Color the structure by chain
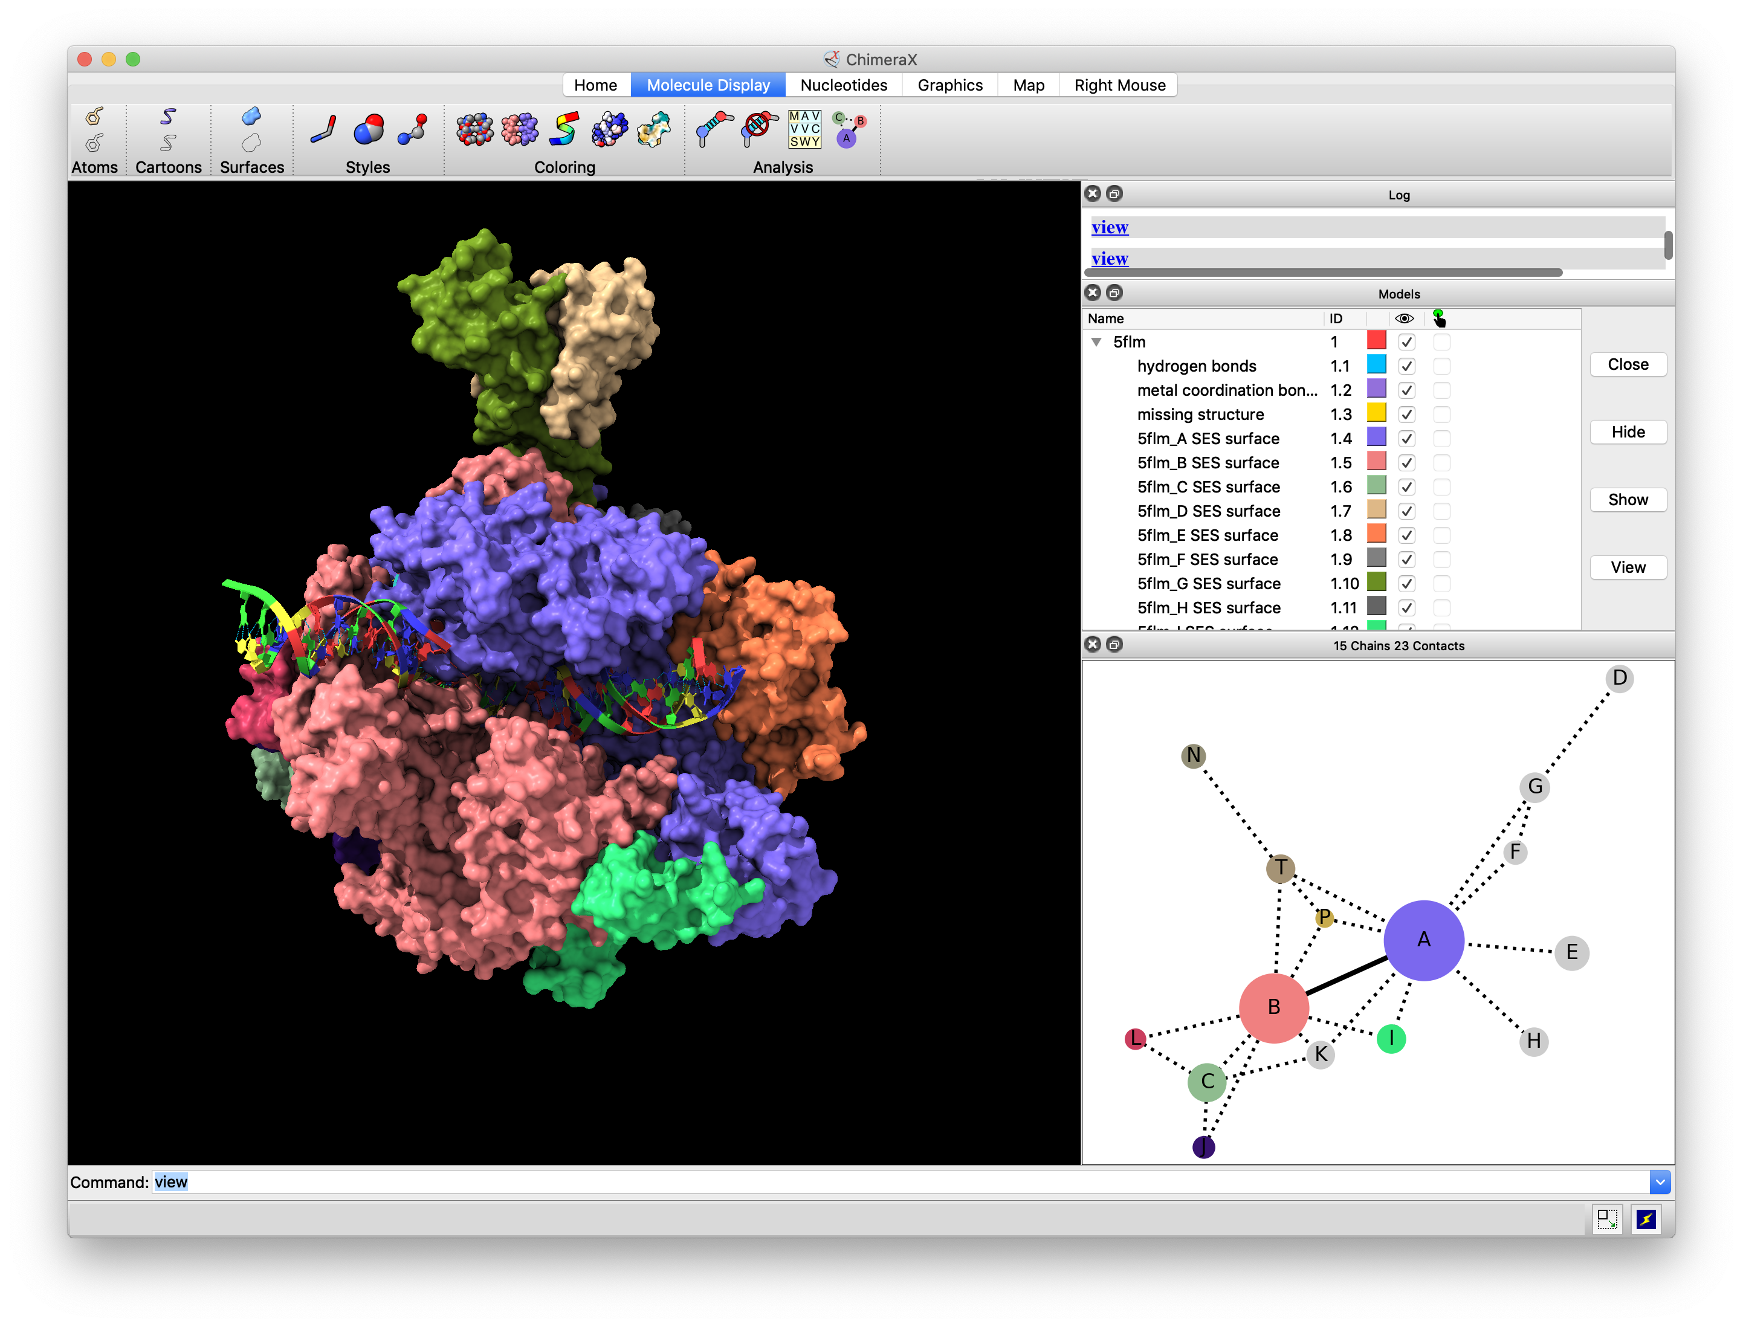This screenshot has width=1743, height=1327. [519, 129]
